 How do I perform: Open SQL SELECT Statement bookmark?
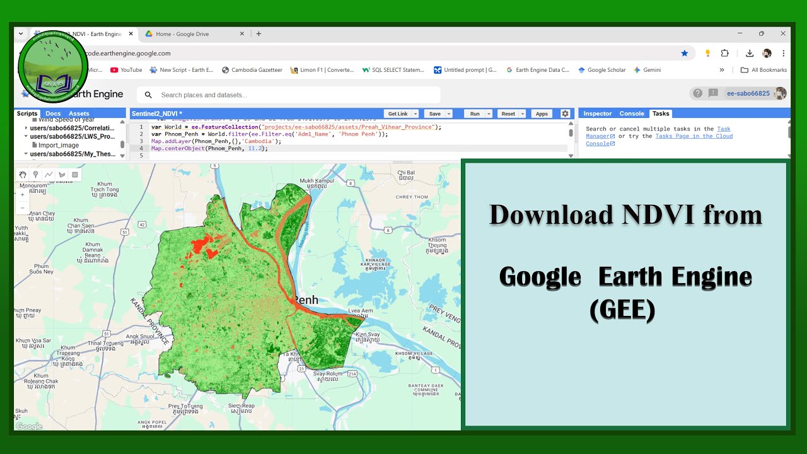pyautogui.click(x=393, y=70)
